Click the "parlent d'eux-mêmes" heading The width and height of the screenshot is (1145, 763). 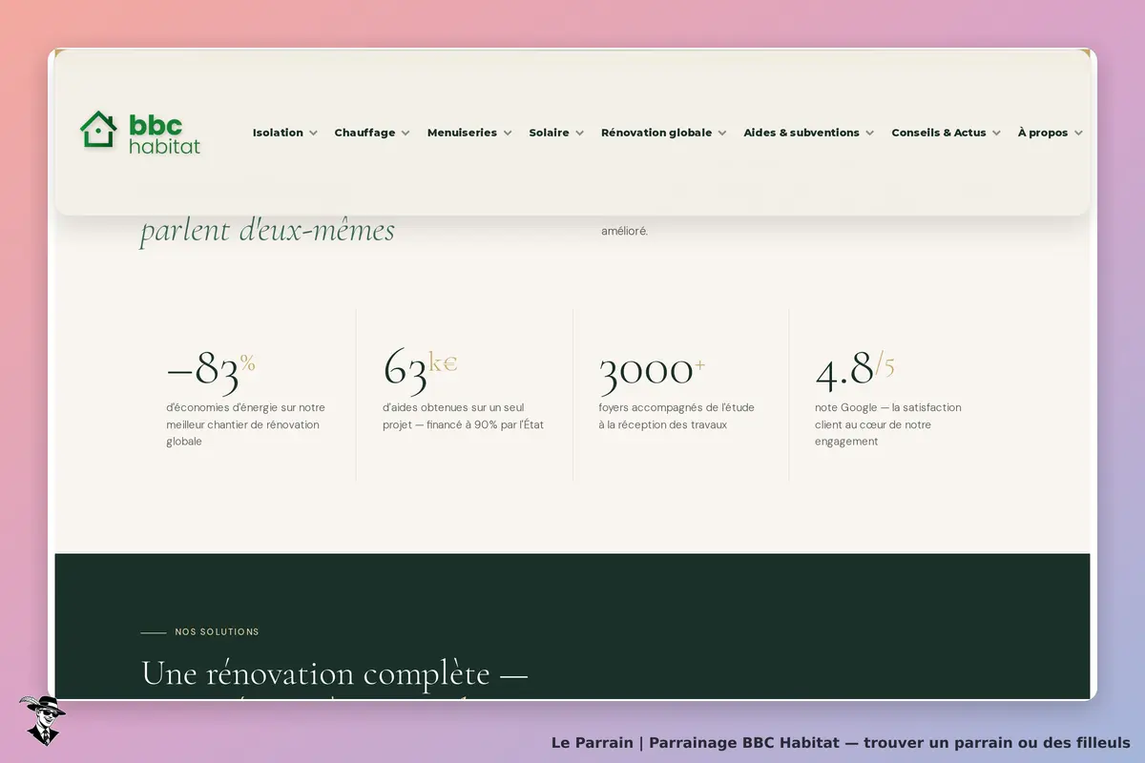point(267,231)
